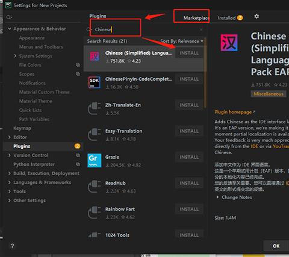
Task: Expand the Editor settings node
Action: (x=9, y=137)
